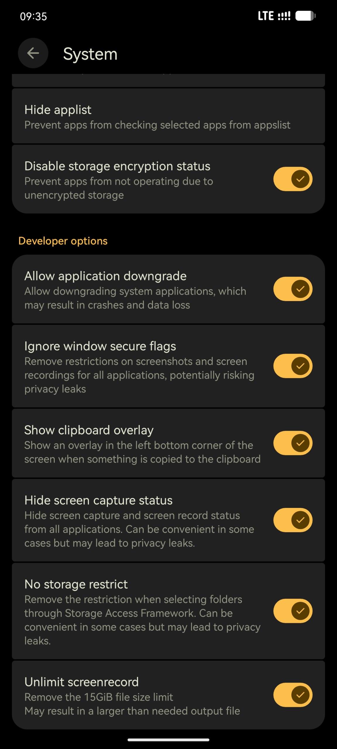Tap the clock showing 09:35
Image resolution: width=337 pixels, height=749 pixels.
pyautogui.click(x=33, y=16)
